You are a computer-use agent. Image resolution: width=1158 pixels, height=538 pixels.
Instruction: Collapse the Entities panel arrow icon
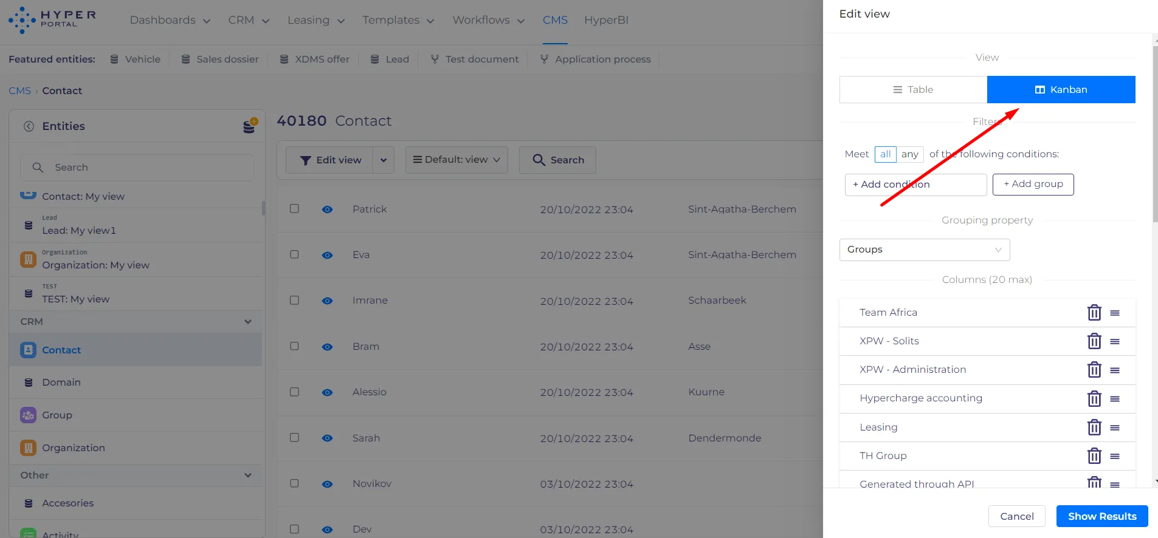coord(29,126)
